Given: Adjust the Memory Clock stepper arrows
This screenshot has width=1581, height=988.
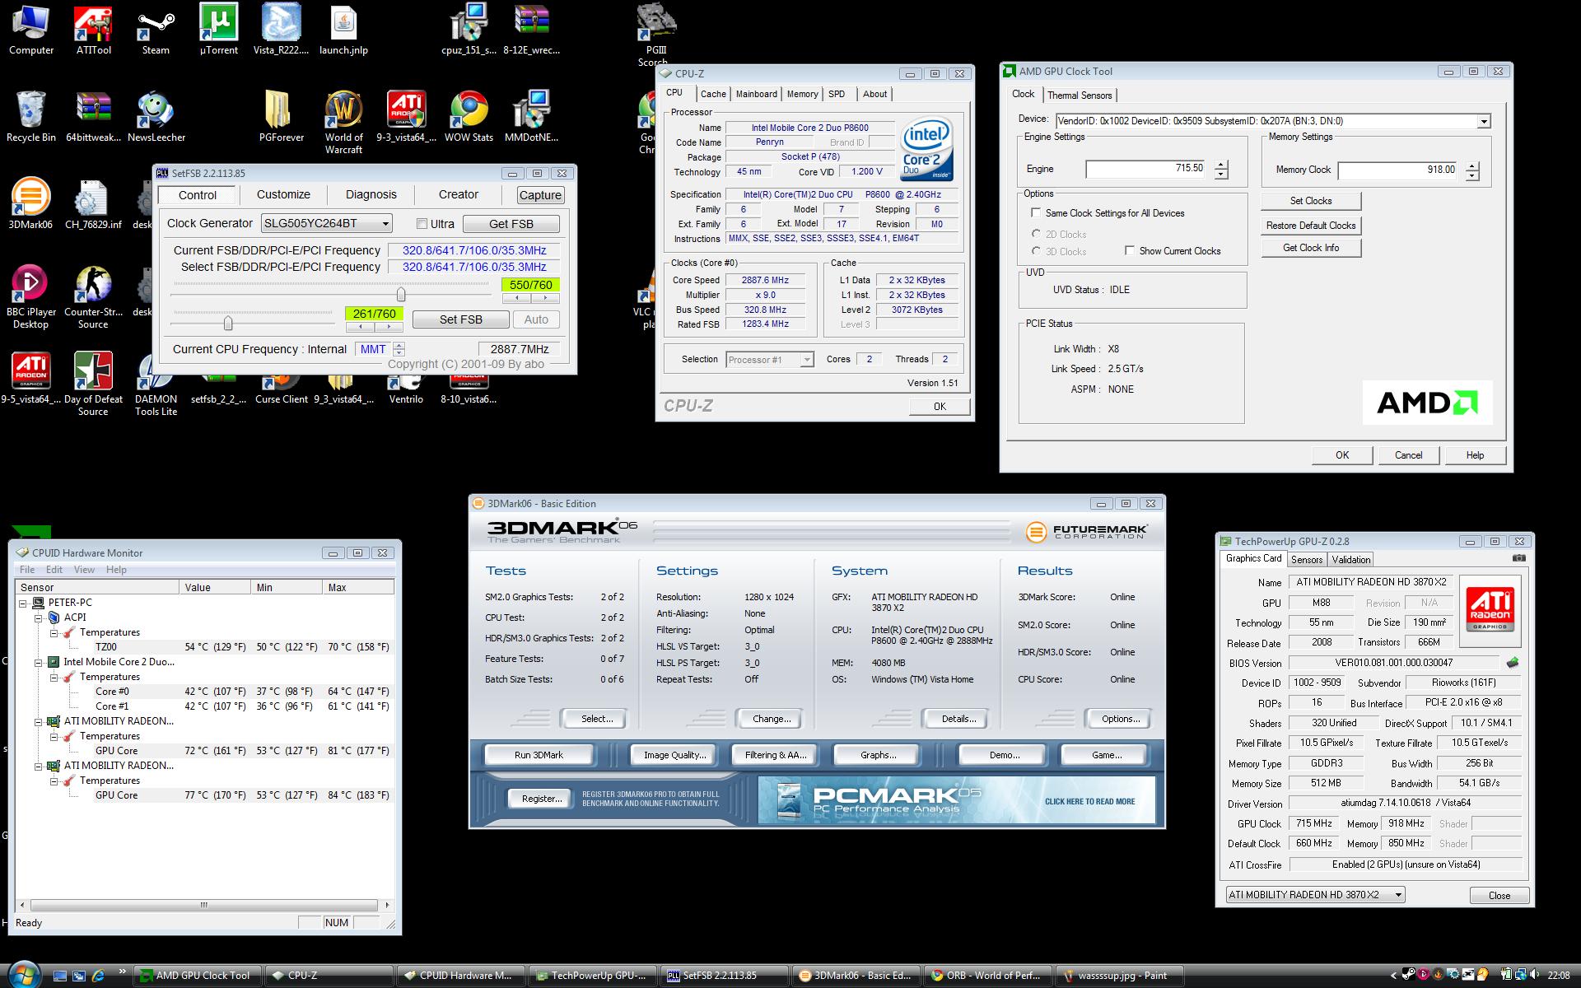Looking at the screenshot, I should tap(1472, 171).
